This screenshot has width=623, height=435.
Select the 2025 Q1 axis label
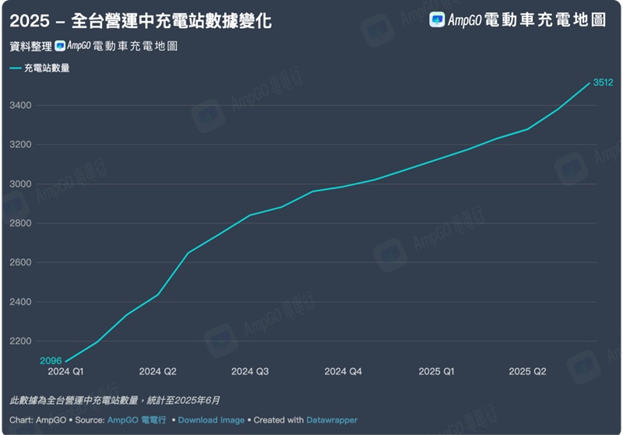pyautogui.click(x=435, y=372)
